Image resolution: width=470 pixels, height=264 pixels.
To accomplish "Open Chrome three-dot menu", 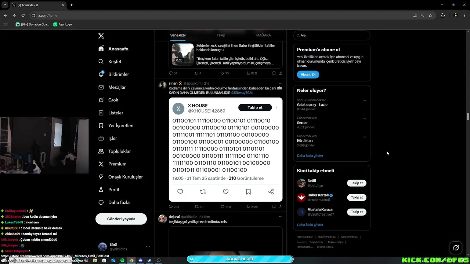I will point(464,15).
